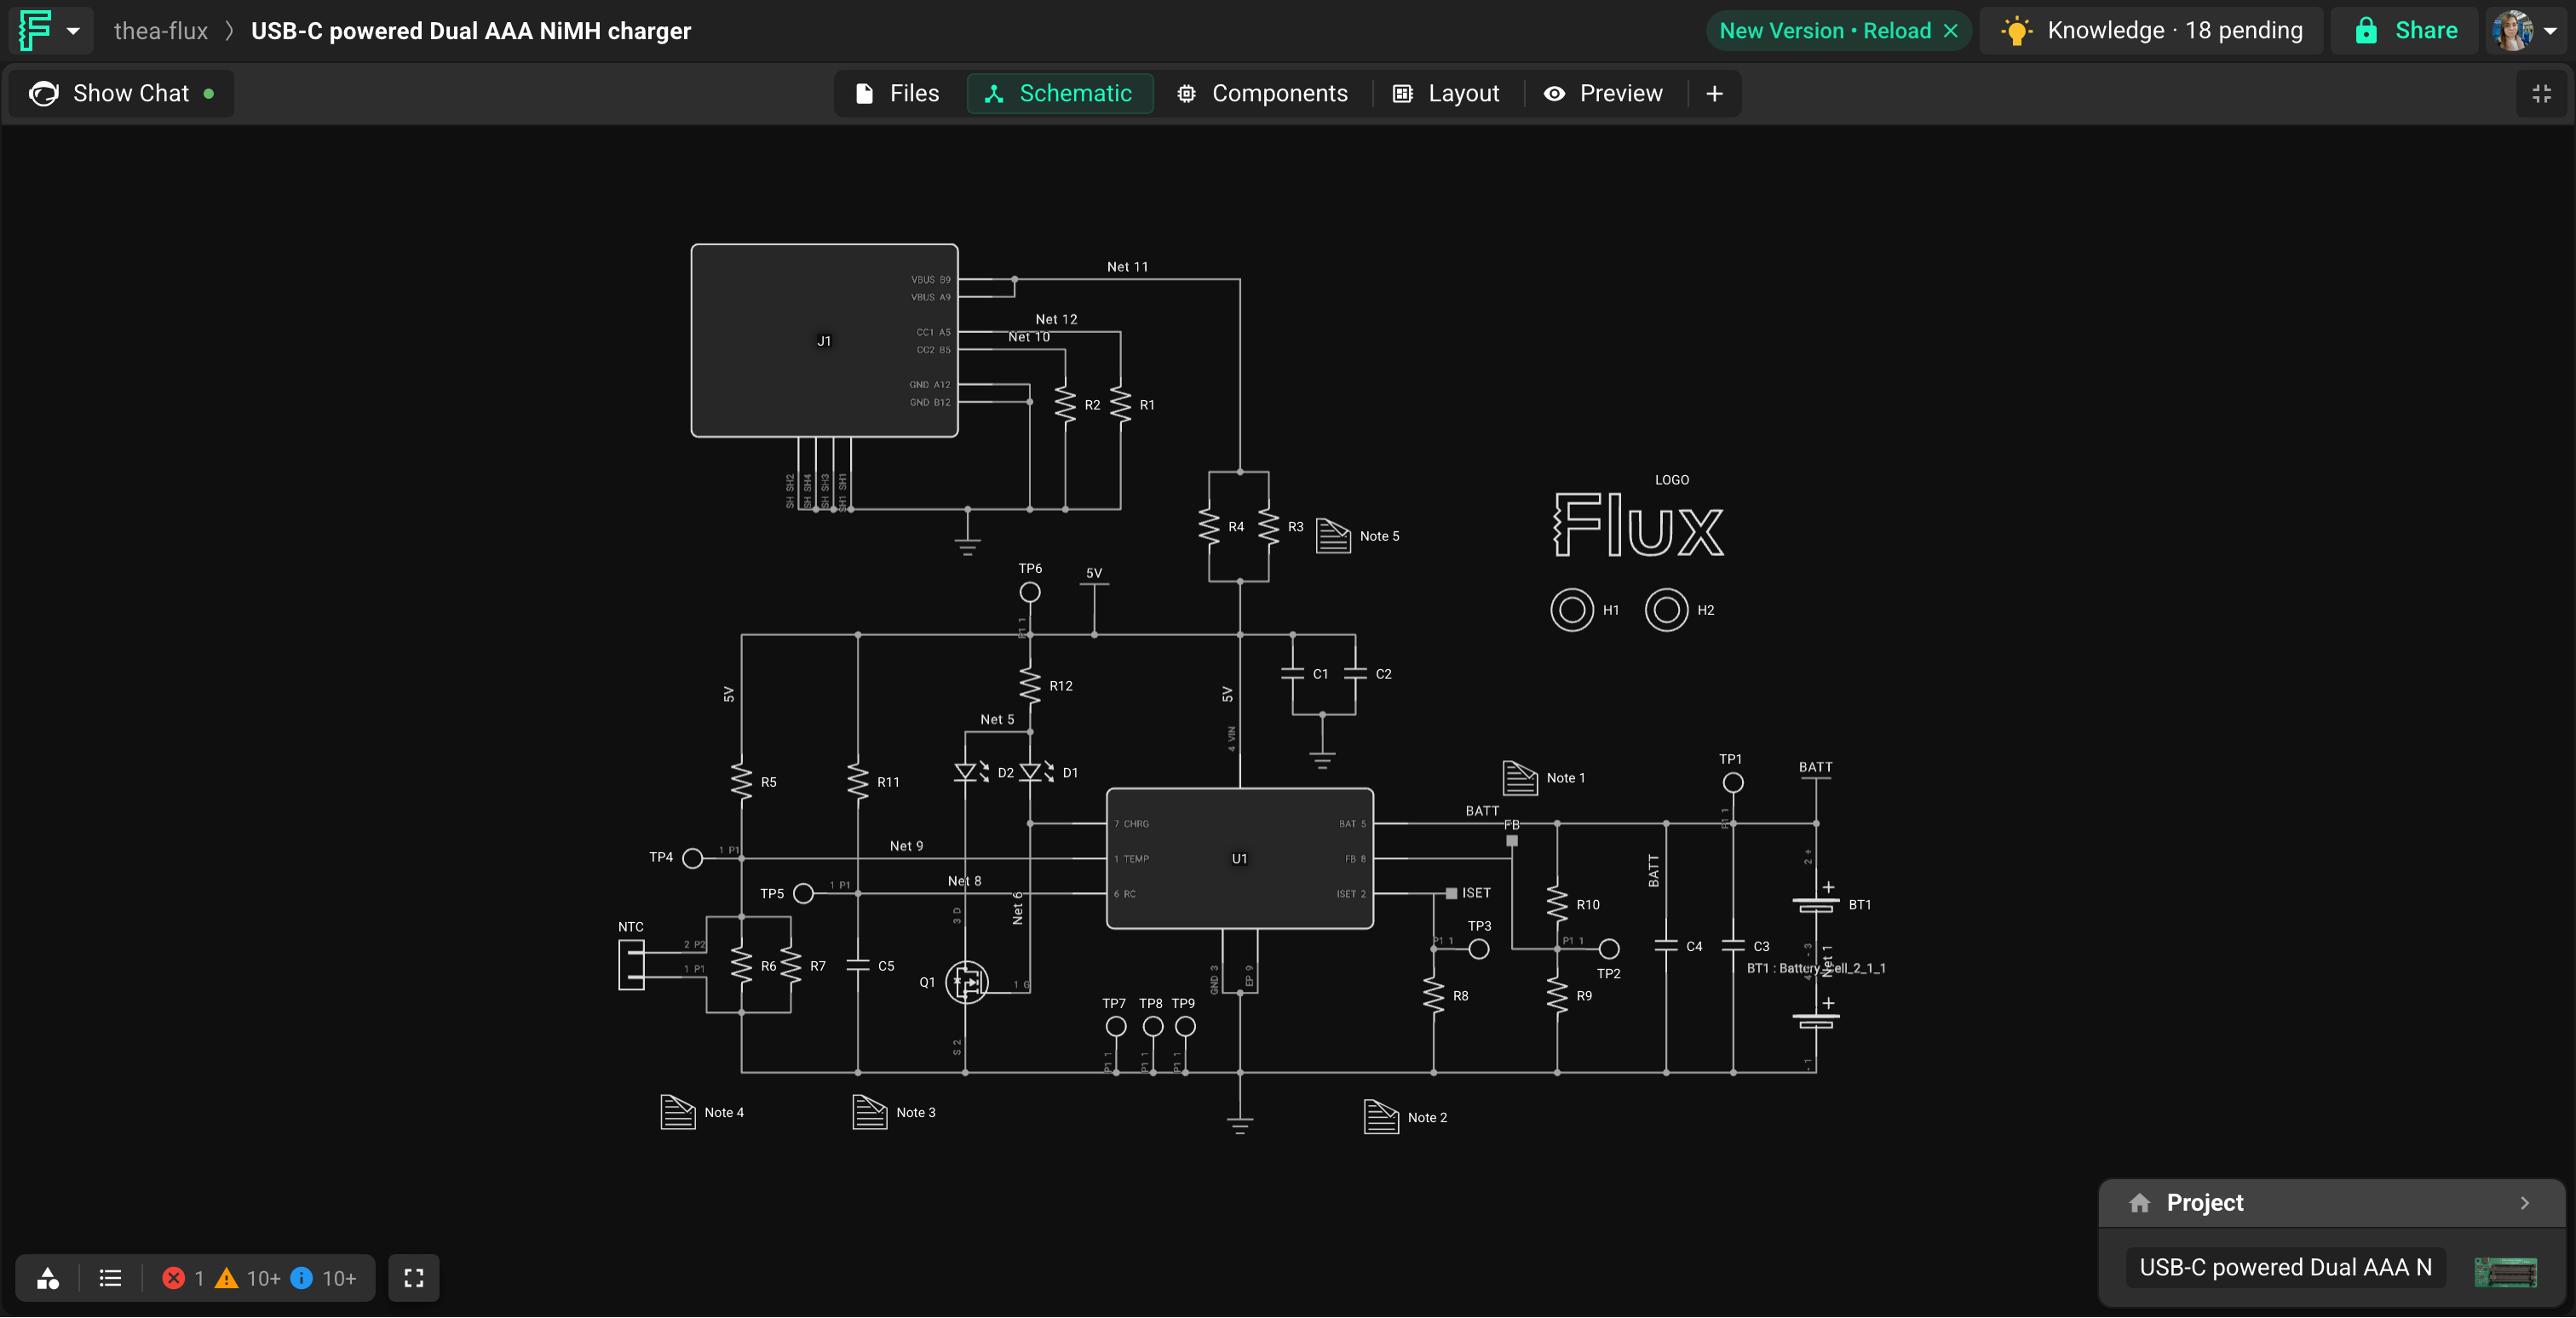Open the shapes library icon in bottom toolbar

pyautogui.click(x=48, y=1278)
